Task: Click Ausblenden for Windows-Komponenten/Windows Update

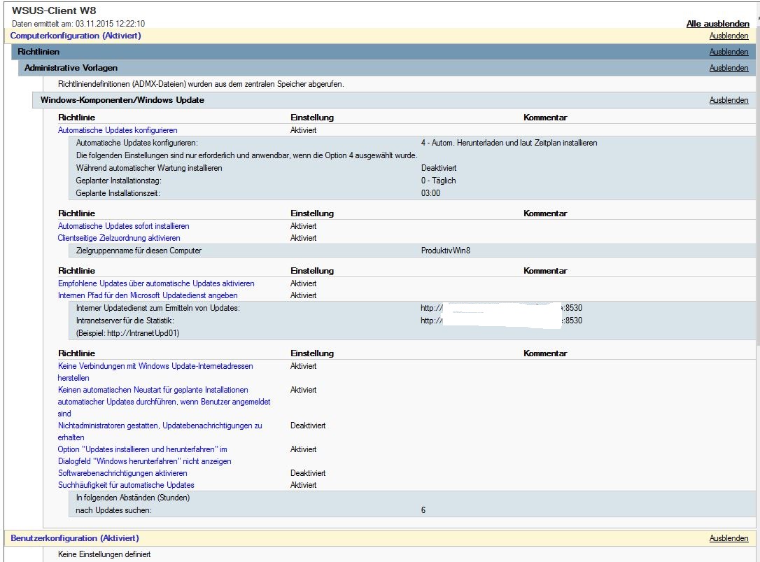Action: tap(729, 100)
